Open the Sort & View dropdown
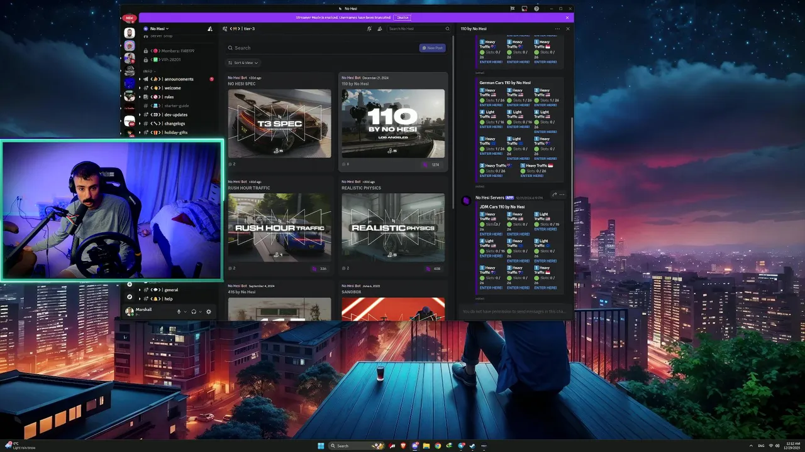Viewport: 805px width, 452px height. click(x=243, y=63)
